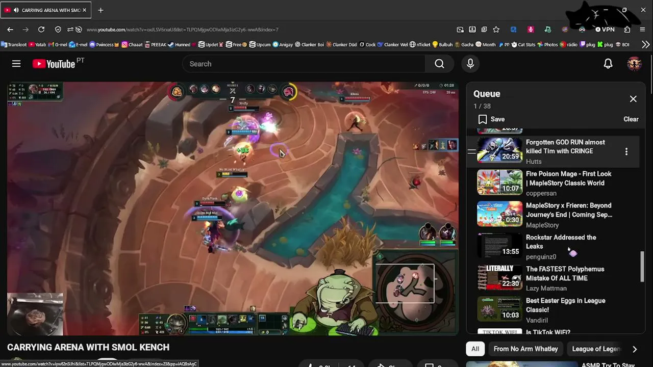
Task: Focus the YouTube search box
Action: click(x=304, y=64)
